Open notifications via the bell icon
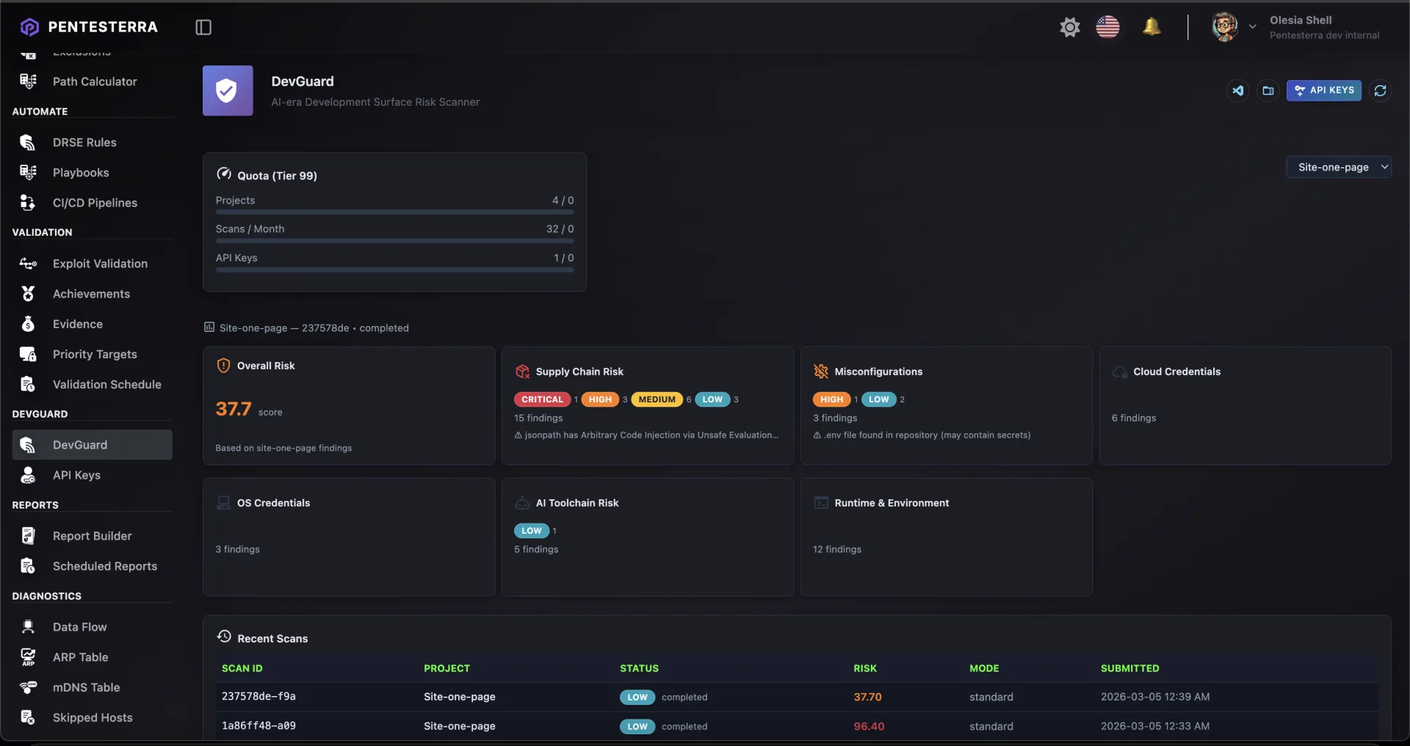This screenshot has width=1410, height=746. click(x=1151, y=26)
